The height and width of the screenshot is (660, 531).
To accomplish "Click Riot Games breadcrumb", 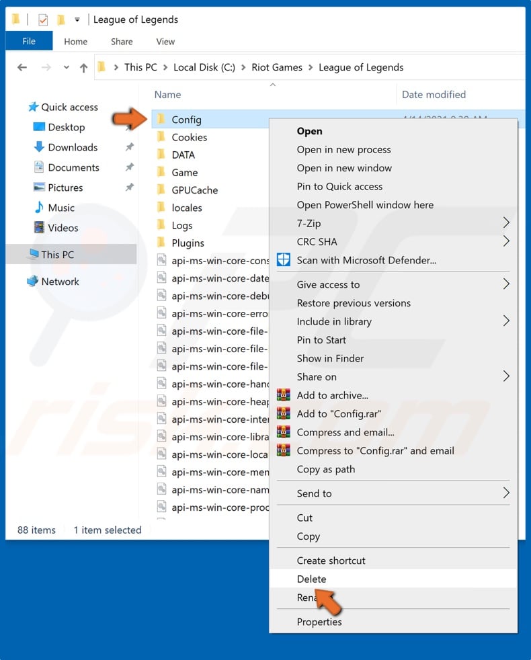I will (277, 67).
